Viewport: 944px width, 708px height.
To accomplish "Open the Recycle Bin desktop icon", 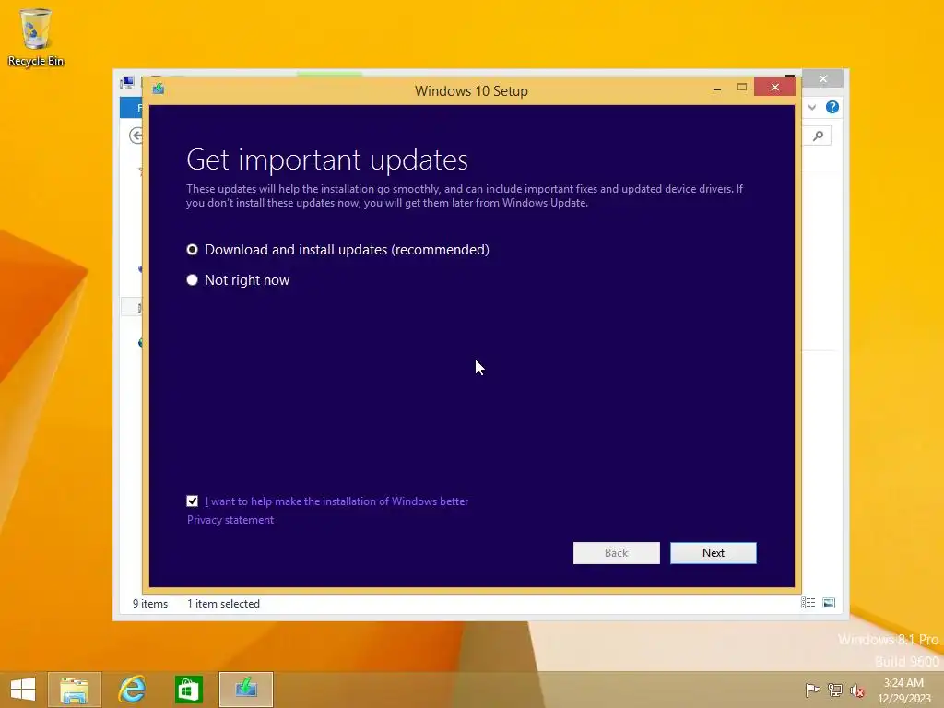I will pos(36,37).
